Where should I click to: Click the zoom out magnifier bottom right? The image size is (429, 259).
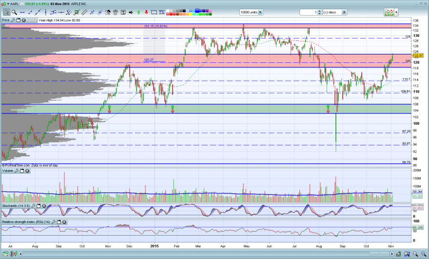[415, 254]
